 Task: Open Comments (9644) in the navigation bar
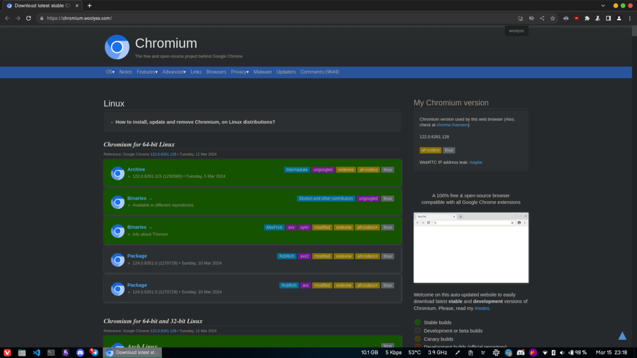pyautogui.click(x=320, y=72)
